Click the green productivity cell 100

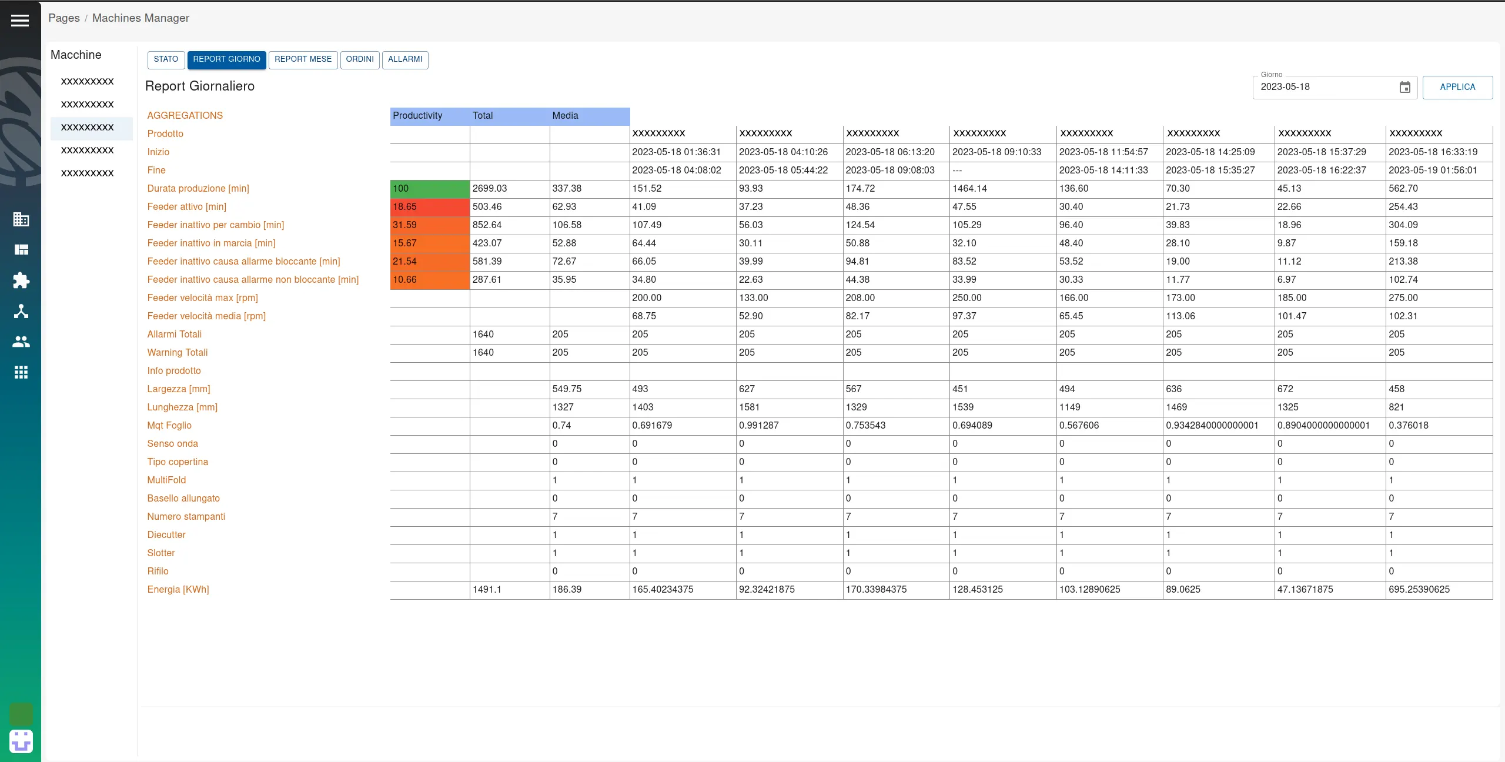coord(430,189)
